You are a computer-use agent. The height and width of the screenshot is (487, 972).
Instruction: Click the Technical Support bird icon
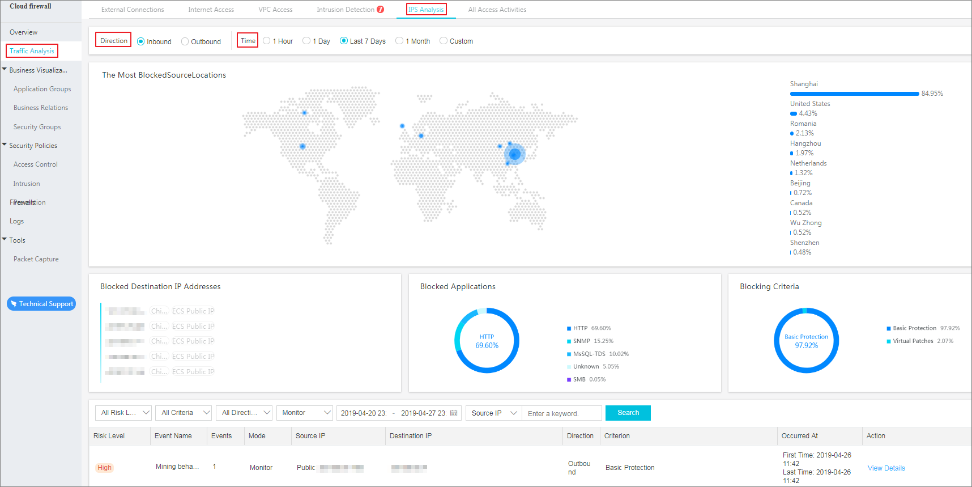[x=14, y=304]
